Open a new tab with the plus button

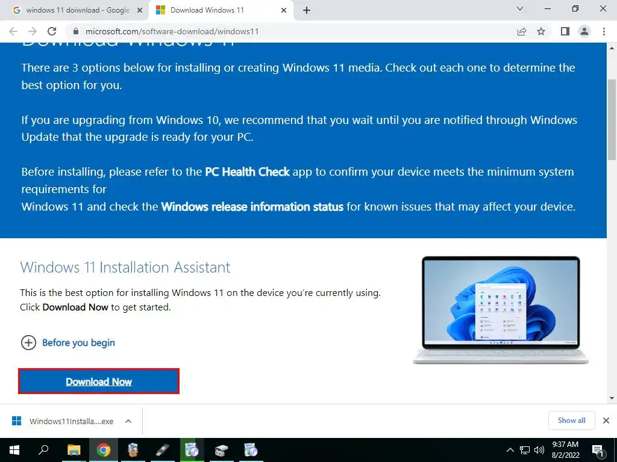point(307,11)
